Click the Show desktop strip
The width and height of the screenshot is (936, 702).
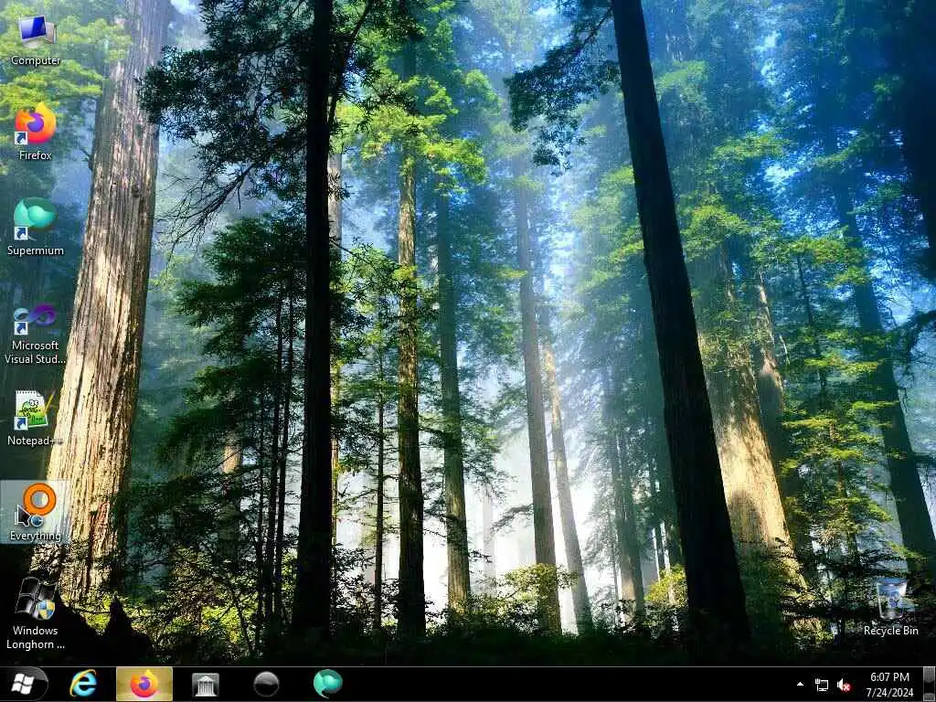(930, 685)
